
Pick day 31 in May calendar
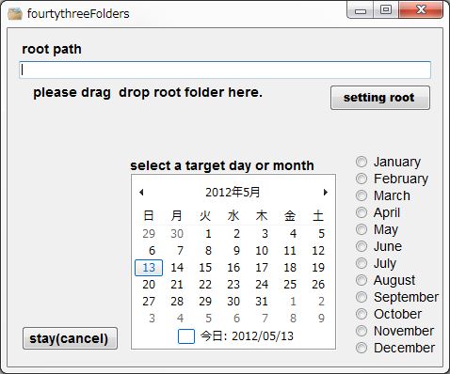point(262,302)
